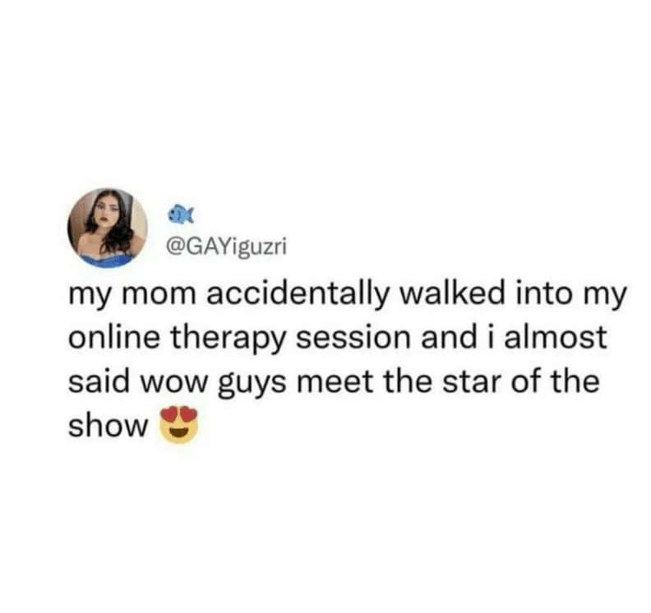The image size is (651, 613).
Task: Click the word "almost" in the tweet
Action: point(556,336)
